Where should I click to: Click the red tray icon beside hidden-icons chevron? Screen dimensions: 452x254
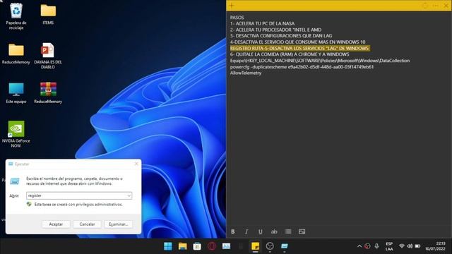pyautogui.click(x=367, y=246)
